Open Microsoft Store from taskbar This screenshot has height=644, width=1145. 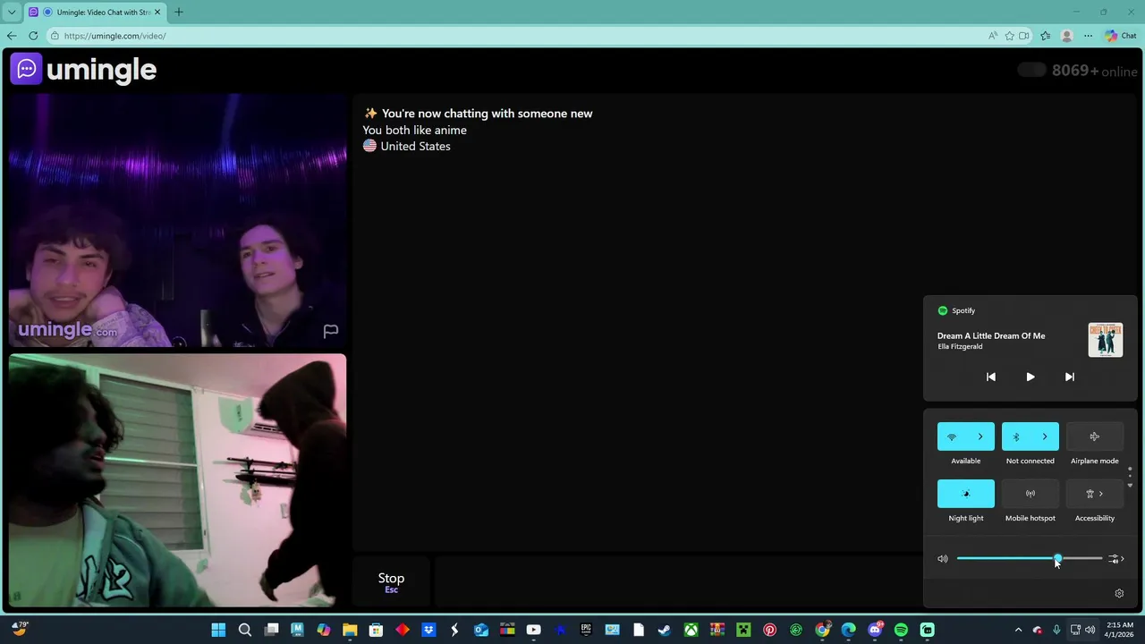point(376,630)
